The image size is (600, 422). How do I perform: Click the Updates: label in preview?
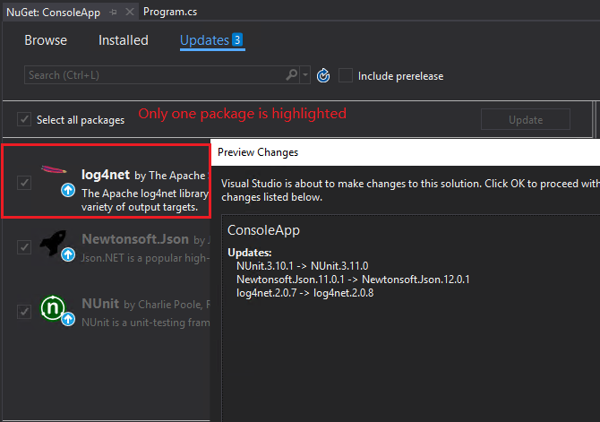[x=250, y=253]
